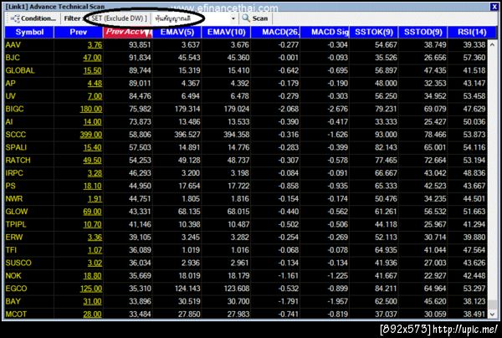Select the NOK symbol
The height and width of the screenshot is (338, 502).
(13, 275)
